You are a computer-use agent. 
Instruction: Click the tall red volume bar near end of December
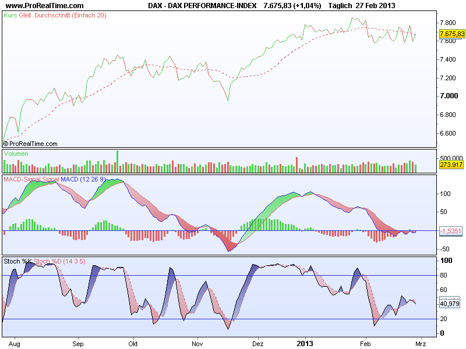click(x=296, y=165)
